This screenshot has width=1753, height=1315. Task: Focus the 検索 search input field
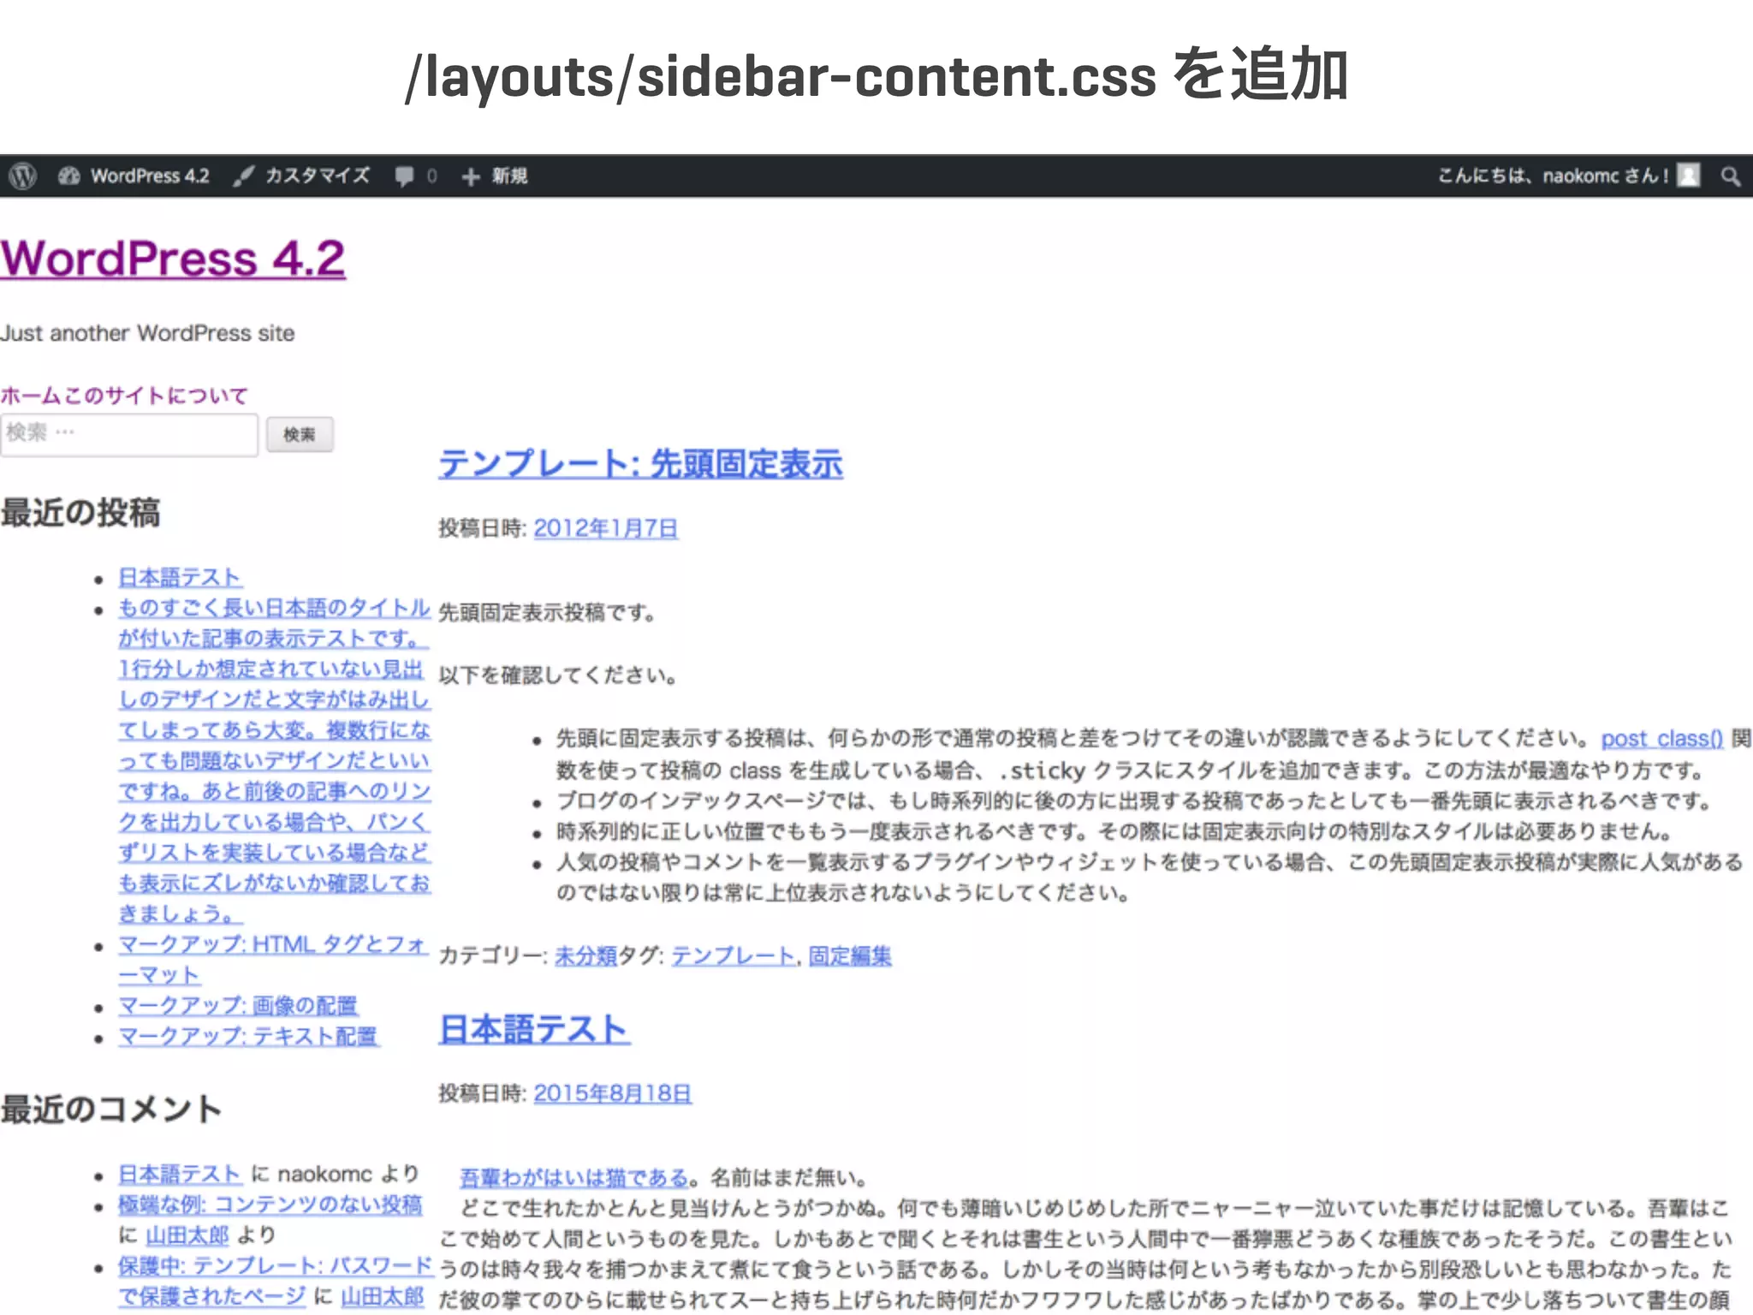click(x=129, y=434)
